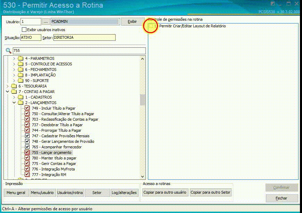Uncheck routine 749 Incluir Título a Pagar
This screenshot has width=302, height=213.
click(27, 108)
